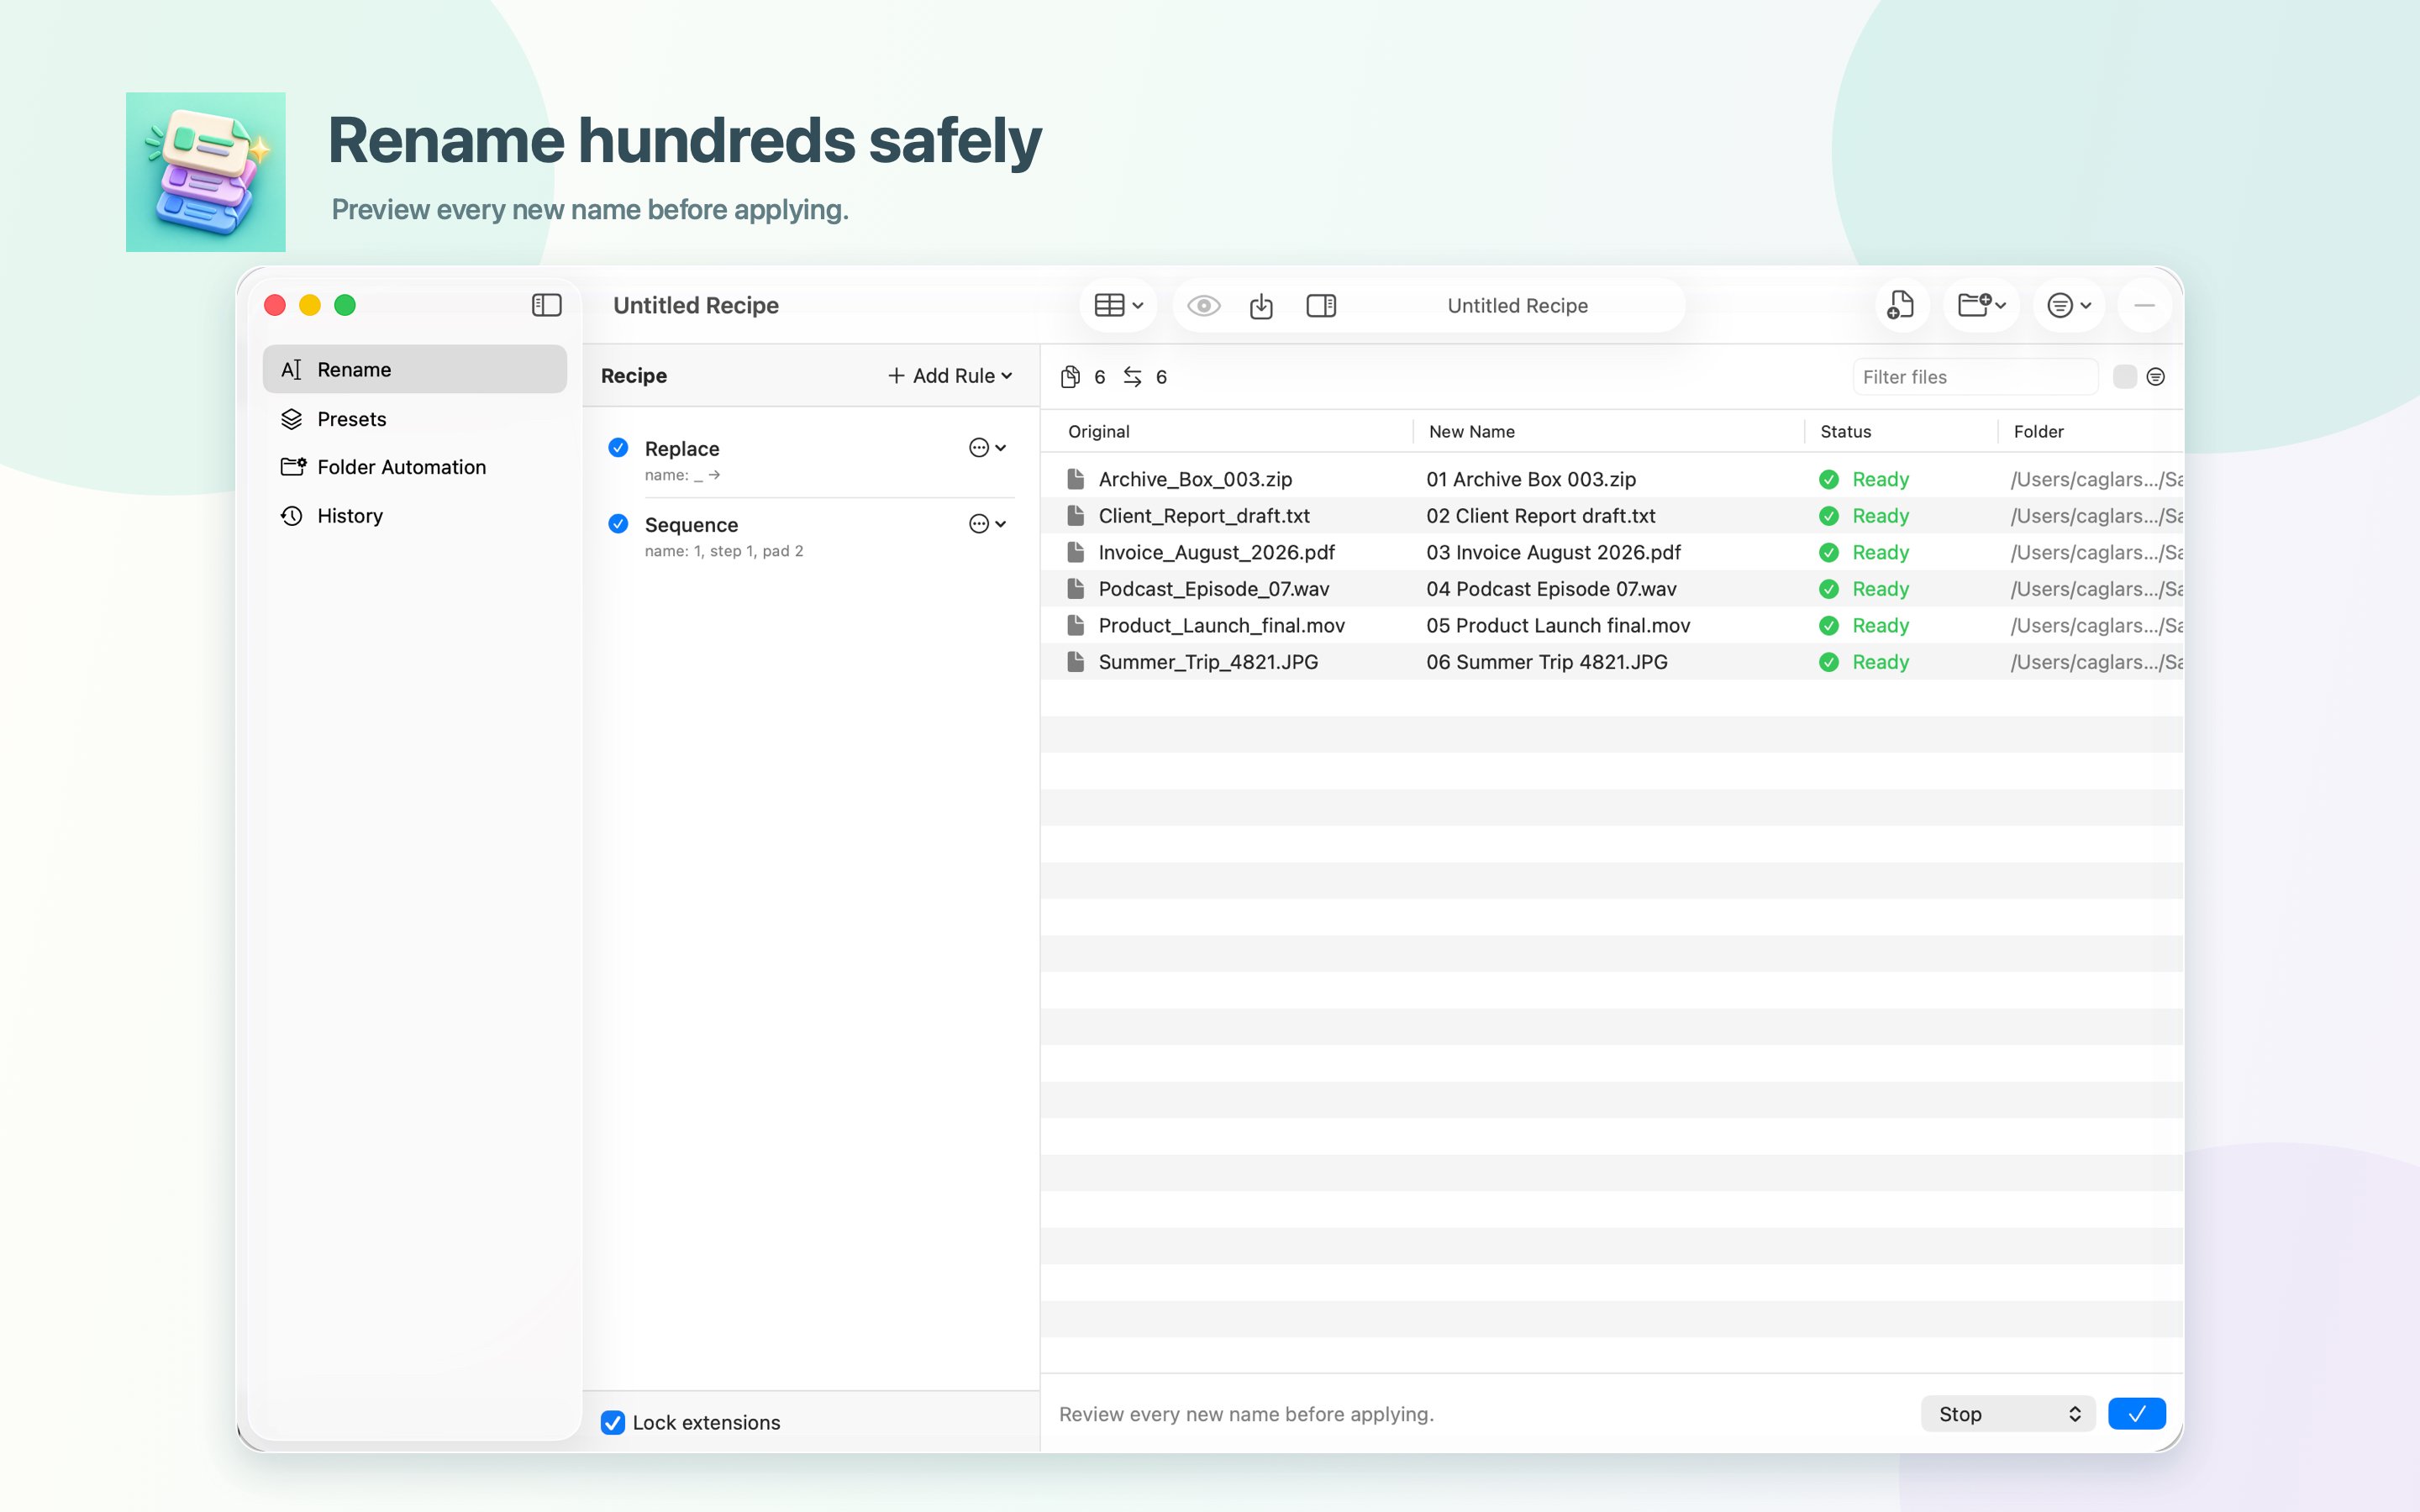
Task: Click the file icon for Invoice_August_2026.pdf
Action: (1076, 552)
